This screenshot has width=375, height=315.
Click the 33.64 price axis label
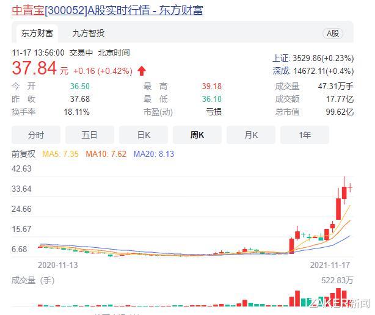click(x=21, y=189)
